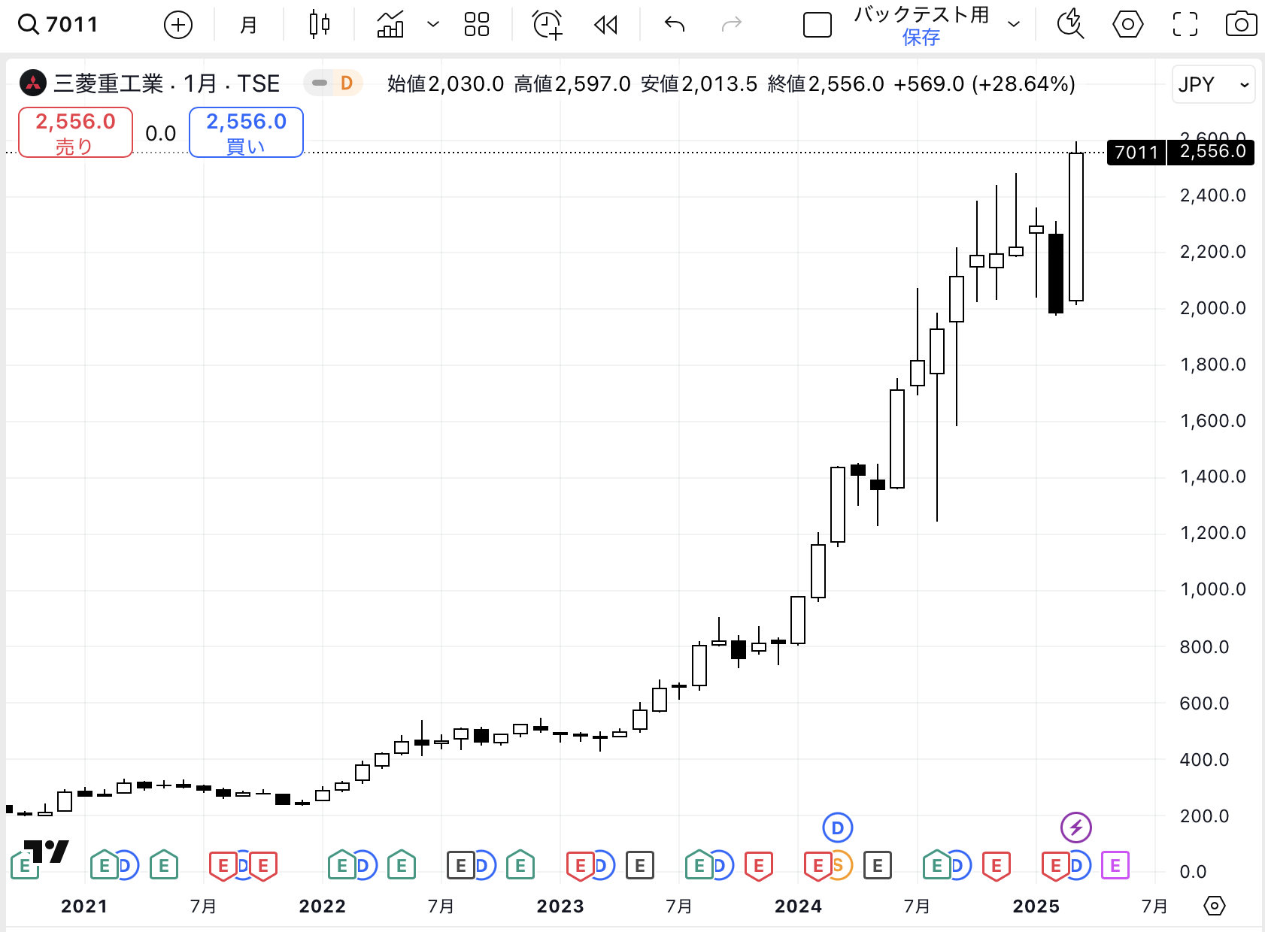The width and height of the screenshot is (1265, 932).
Task: Open the layout setup rectangle icon
Action: pos(818,26)
